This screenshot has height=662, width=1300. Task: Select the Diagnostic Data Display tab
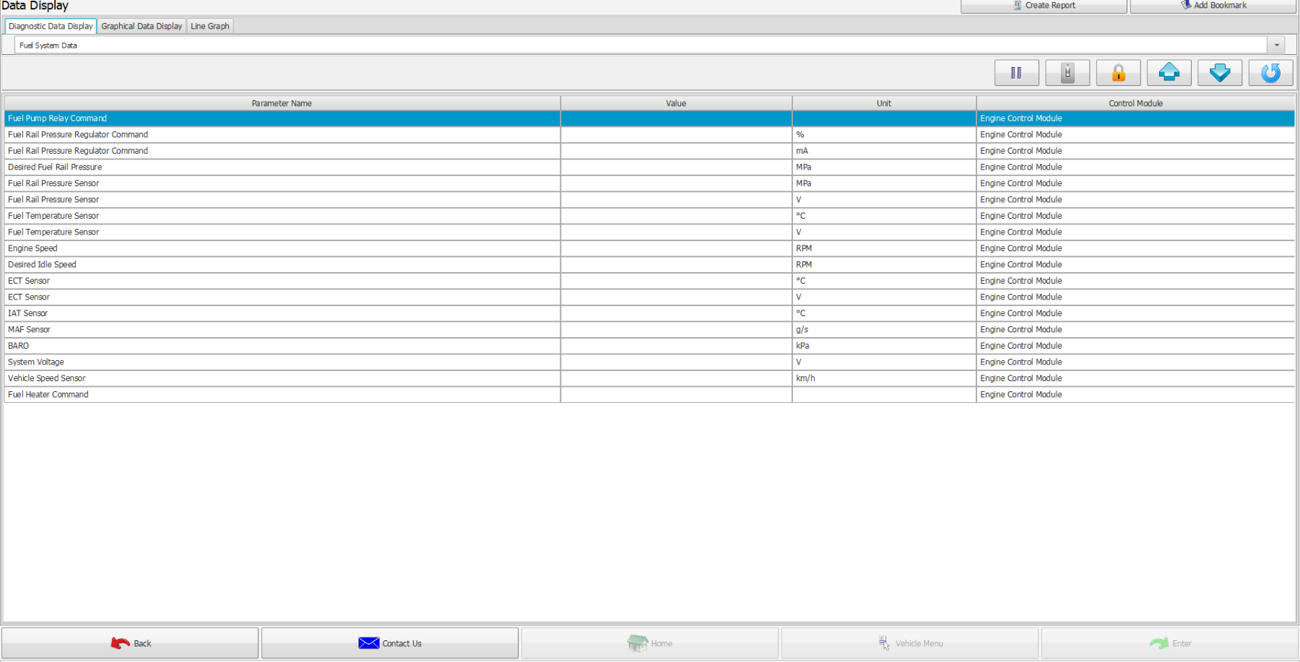51,26
